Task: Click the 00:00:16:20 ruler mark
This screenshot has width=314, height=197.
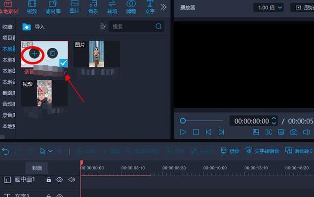Action: 297,168
